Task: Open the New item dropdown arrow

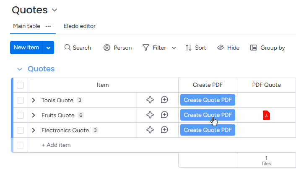Action: 48,48
